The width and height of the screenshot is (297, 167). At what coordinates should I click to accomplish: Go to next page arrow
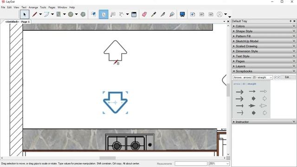coord(211,14)
